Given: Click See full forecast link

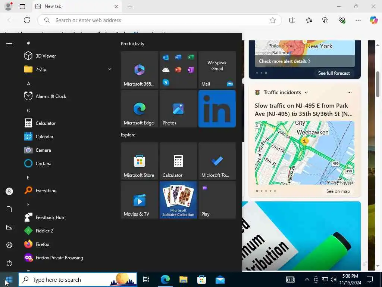Looking at the screenshot, I should 334,73.
